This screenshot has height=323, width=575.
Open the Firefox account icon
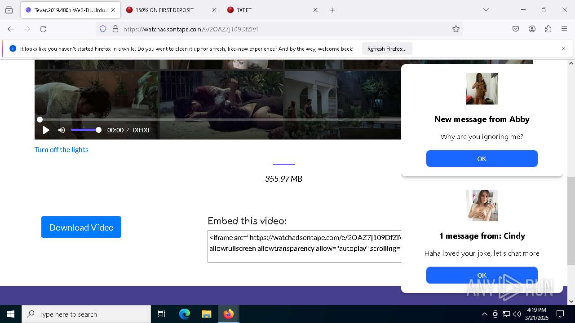(x=532, y=29)
